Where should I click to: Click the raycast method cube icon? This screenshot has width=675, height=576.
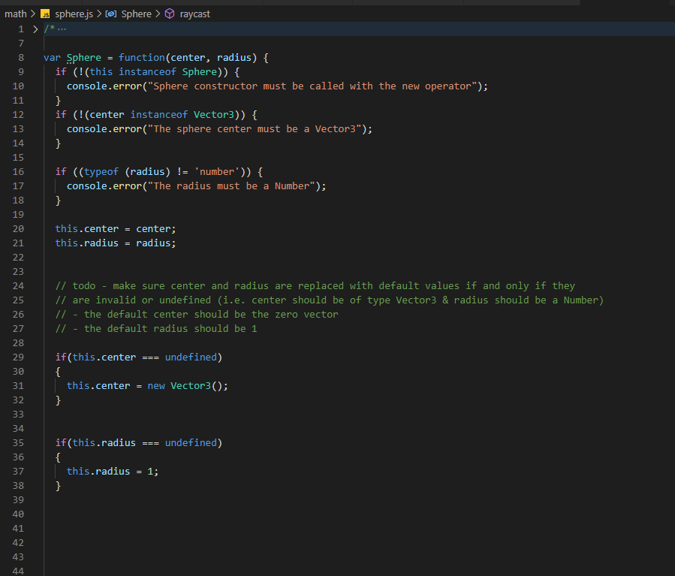pos(170,14)
